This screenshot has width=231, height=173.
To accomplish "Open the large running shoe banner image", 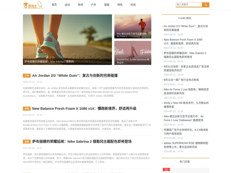I will pyautogui.click(x=67, y=40).
